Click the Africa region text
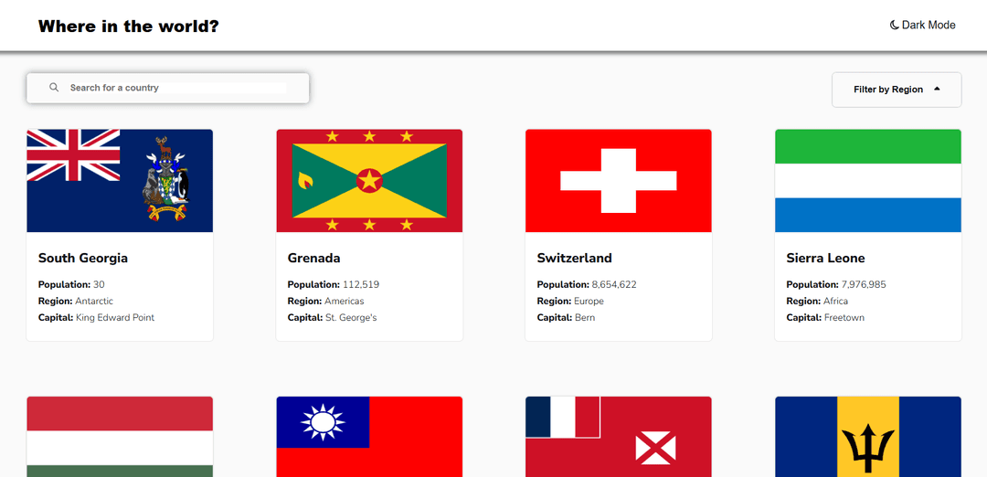The image size is (987, 477). pyautogui.click(x=836, y=301)
